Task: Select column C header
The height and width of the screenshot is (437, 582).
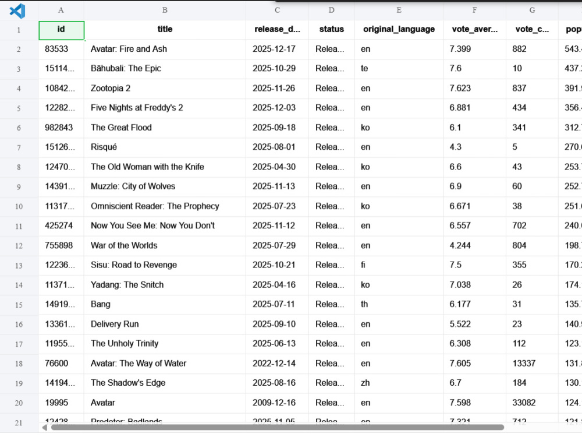Action: click(277, 10)
